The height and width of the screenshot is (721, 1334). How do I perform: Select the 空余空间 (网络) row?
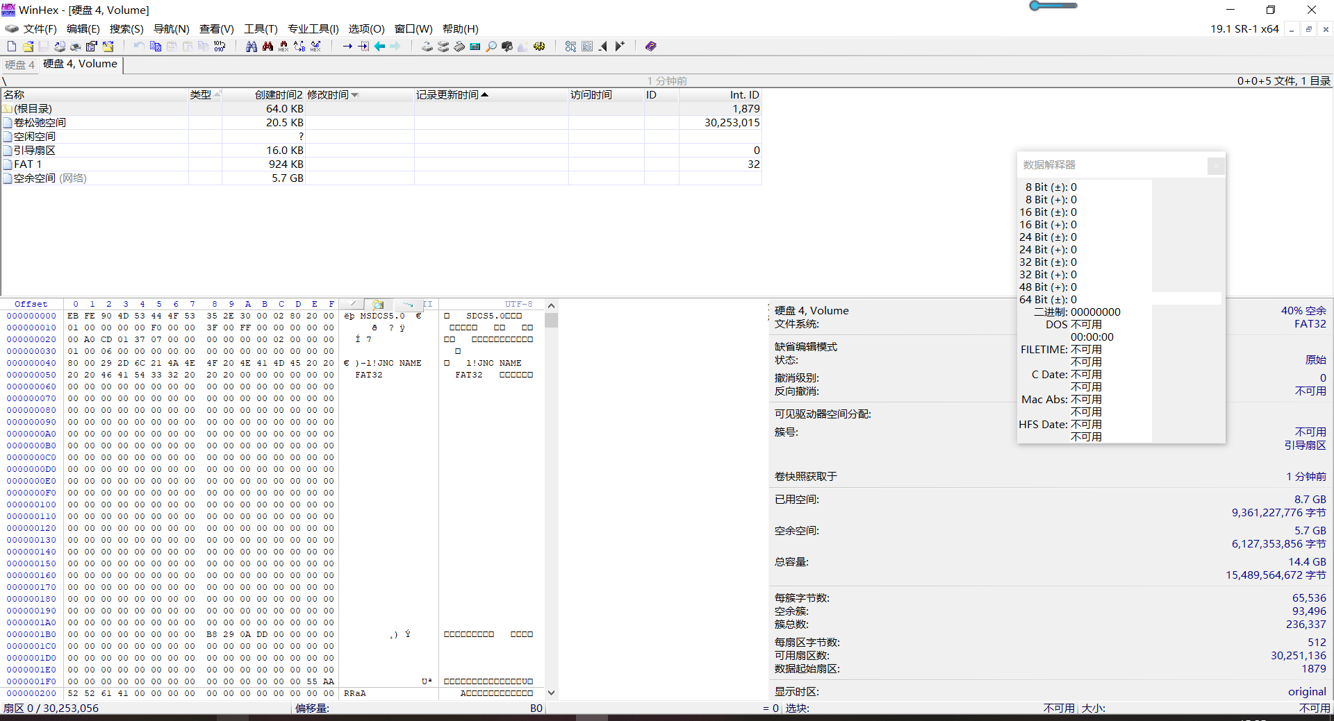tap(381, 178)
